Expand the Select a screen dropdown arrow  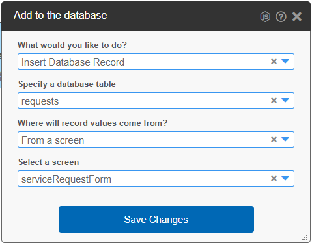coord(285,178)
